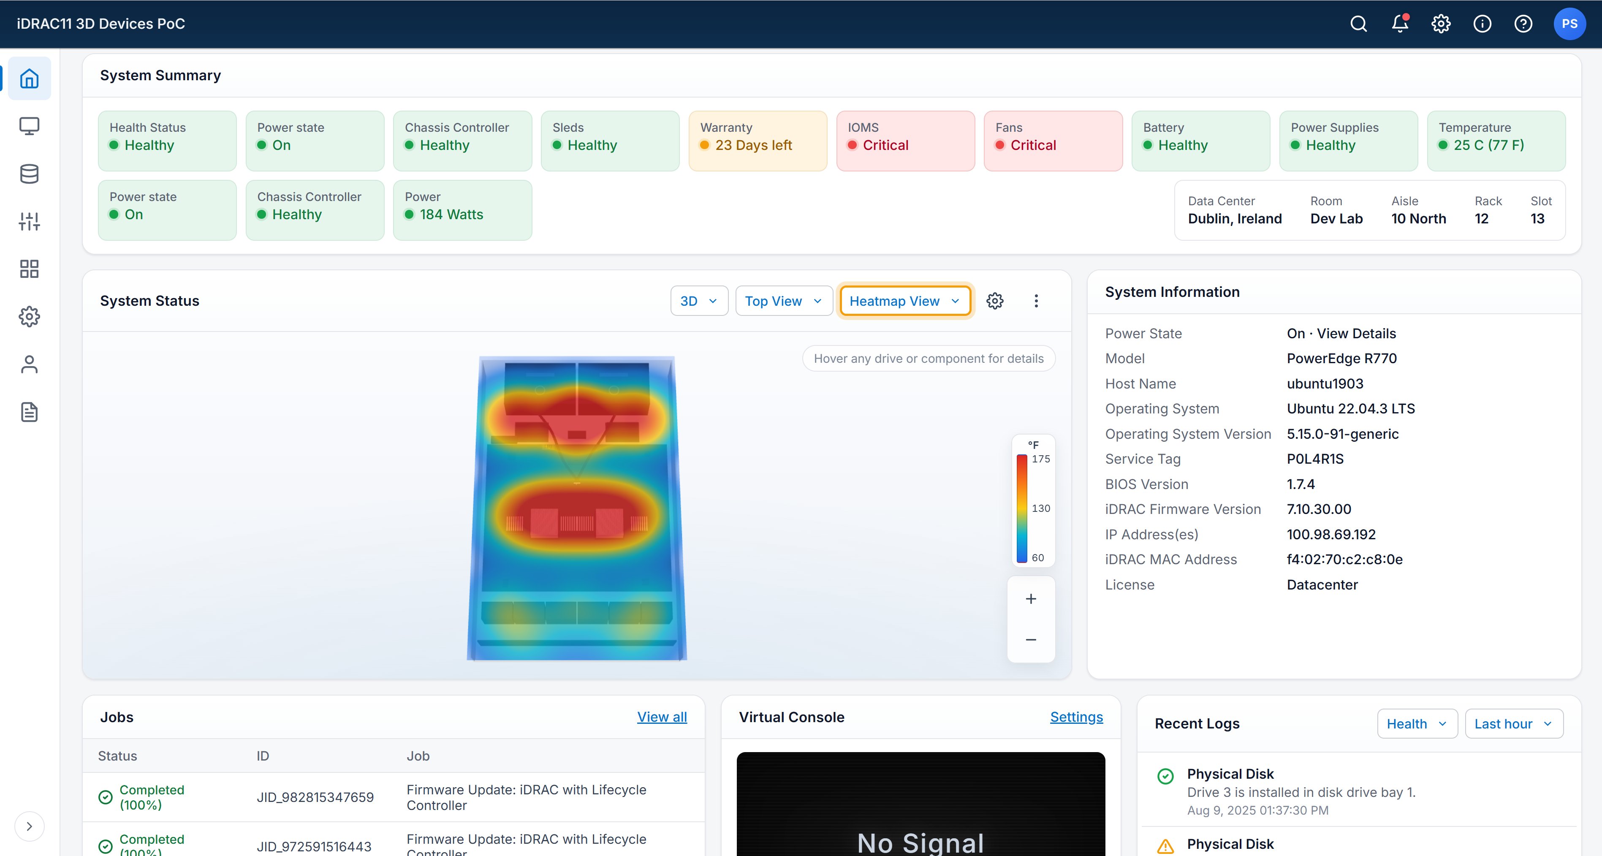
Task: Click the Sleds Healthy card
Action: point(610,141)
